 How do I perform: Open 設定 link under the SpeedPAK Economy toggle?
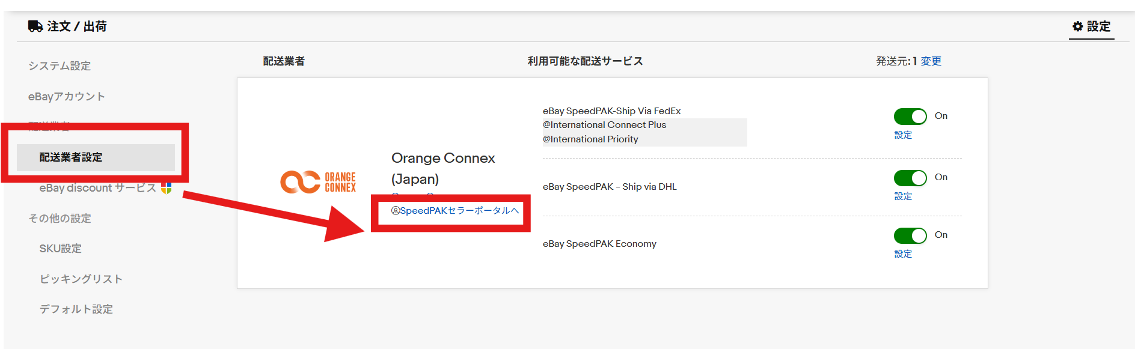click(x=903, y=254)
